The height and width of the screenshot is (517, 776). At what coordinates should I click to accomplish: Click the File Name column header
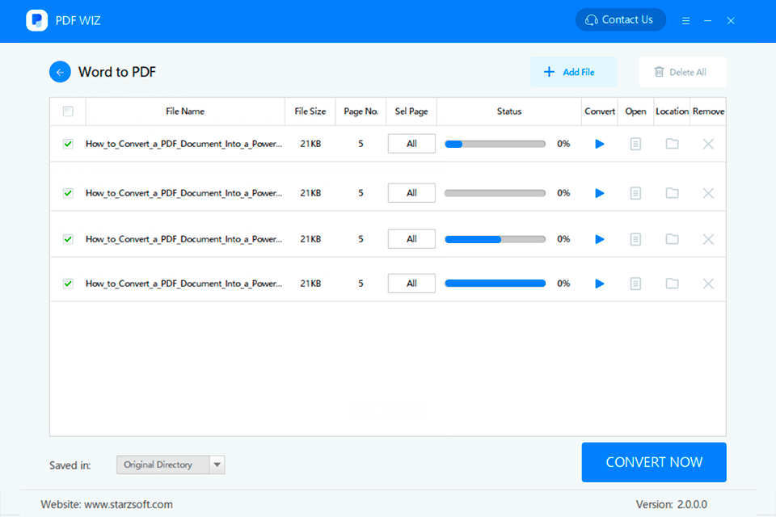tap(185, 111)
